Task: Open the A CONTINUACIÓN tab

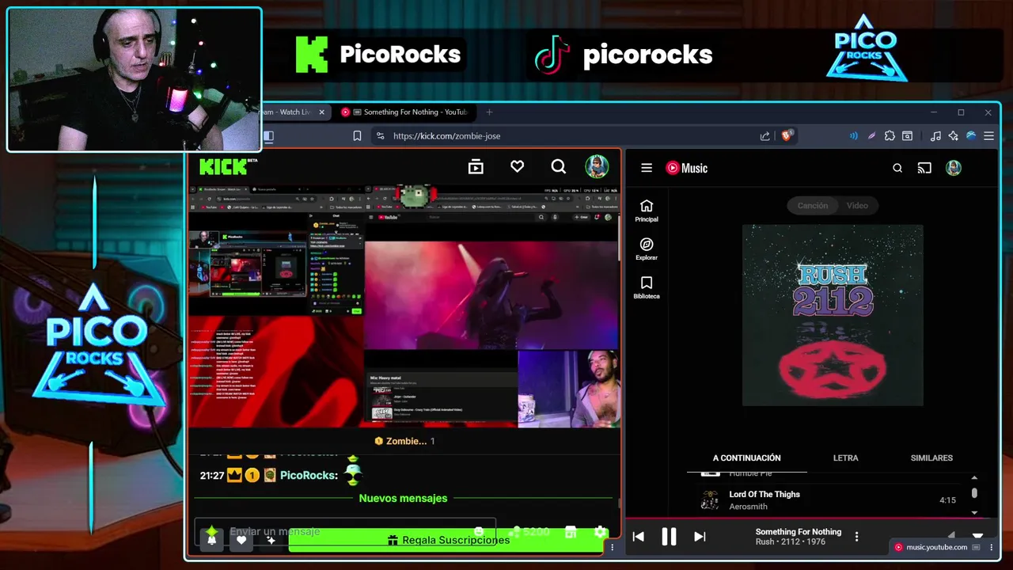Action: [746, 458]
